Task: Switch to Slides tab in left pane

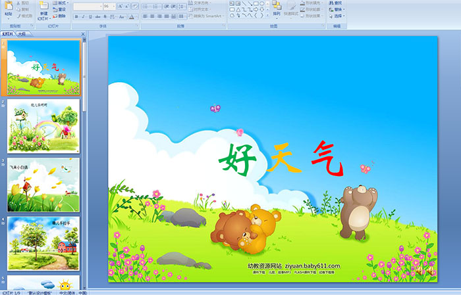Action: (8, 34)
